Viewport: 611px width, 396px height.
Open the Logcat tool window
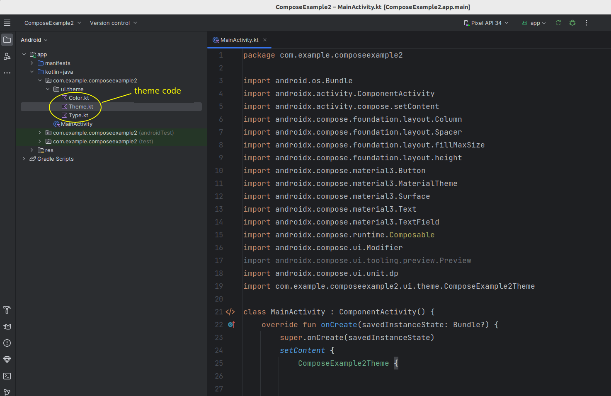coord(7,326)
